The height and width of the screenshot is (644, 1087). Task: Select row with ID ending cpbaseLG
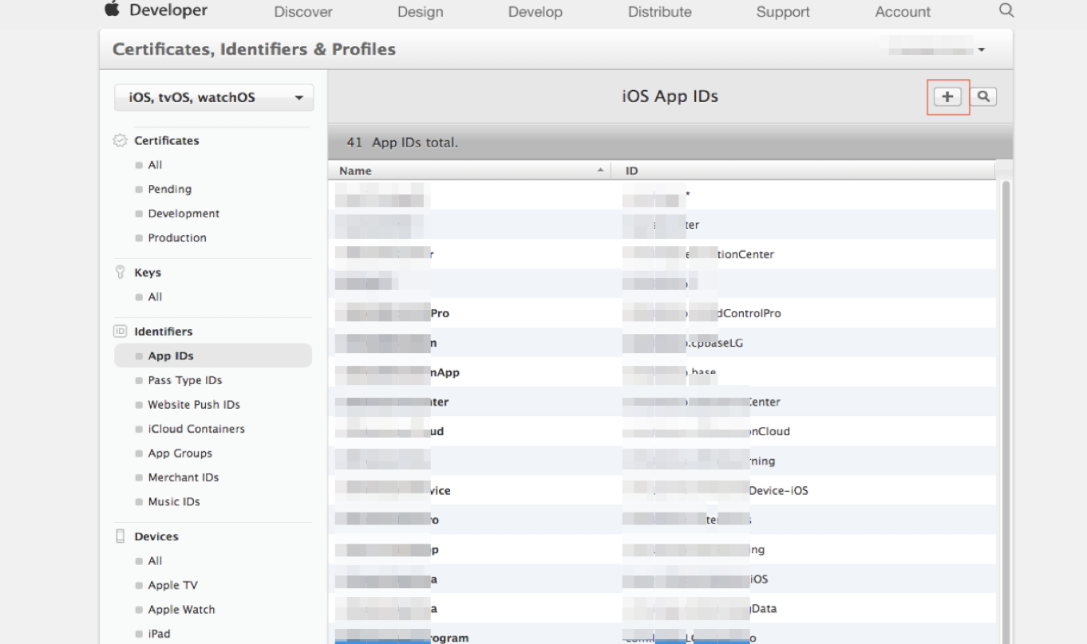coord(662,343)
